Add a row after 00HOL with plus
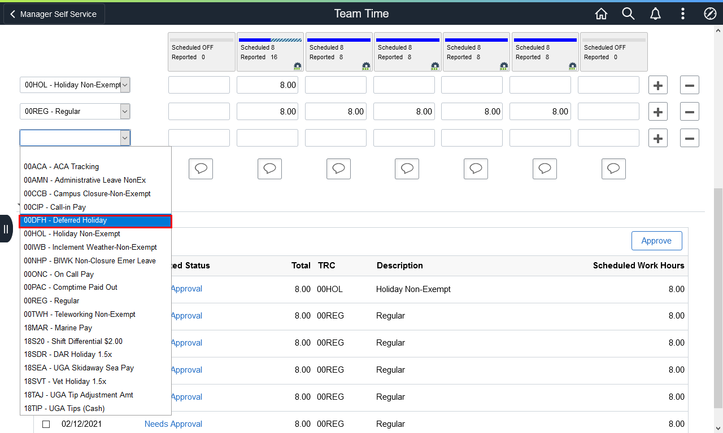The width and height of the screenshot is (723, 433). 657,85
